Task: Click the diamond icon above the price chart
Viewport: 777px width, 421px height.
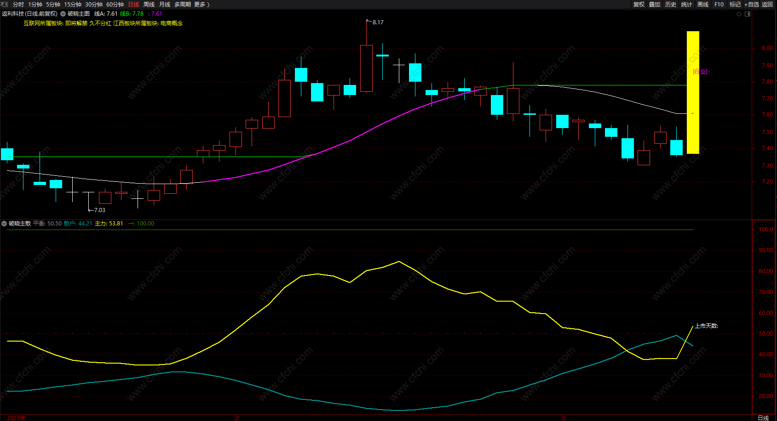Action: tap(739, 14)
